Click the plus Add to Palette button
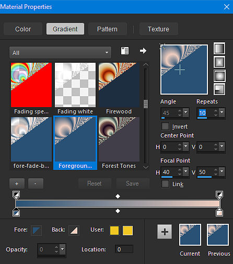Viewport: 233px width, 264px height. click(165, 232)
